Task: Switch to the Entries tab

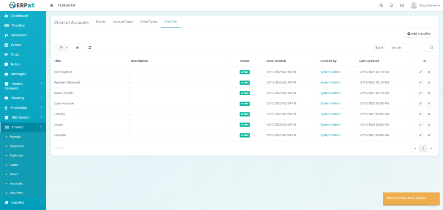Action: [100, 22]
